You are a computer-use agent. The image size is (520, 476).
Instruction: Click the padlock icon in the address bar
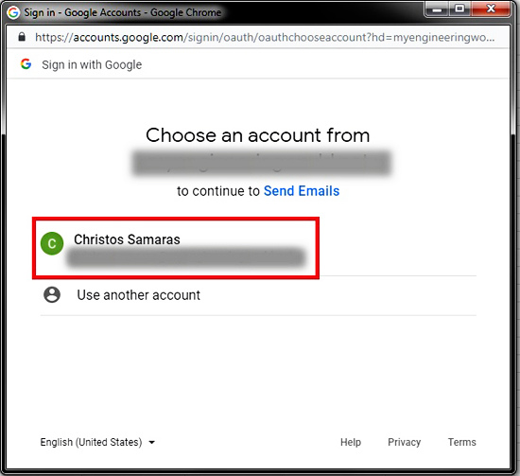(22, 37)
